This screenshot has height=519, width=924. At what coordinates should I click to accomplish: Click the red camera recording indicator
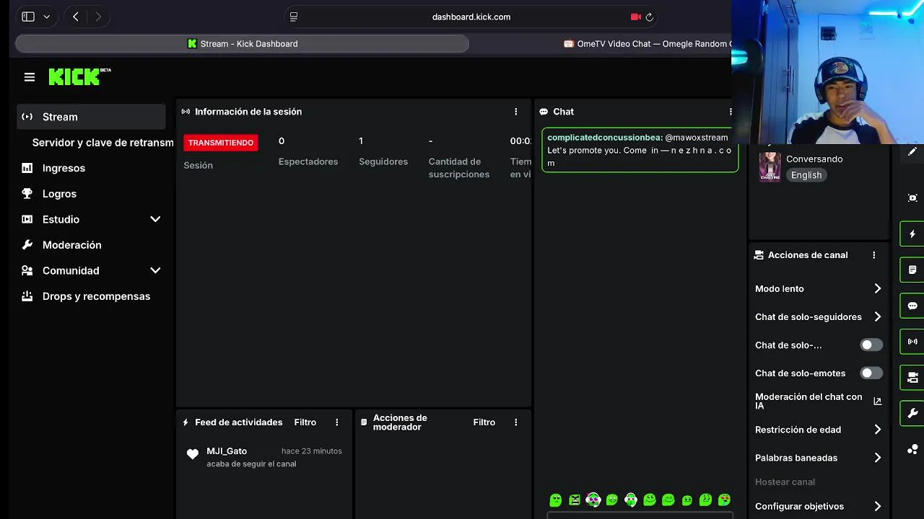tap(636, 17)
